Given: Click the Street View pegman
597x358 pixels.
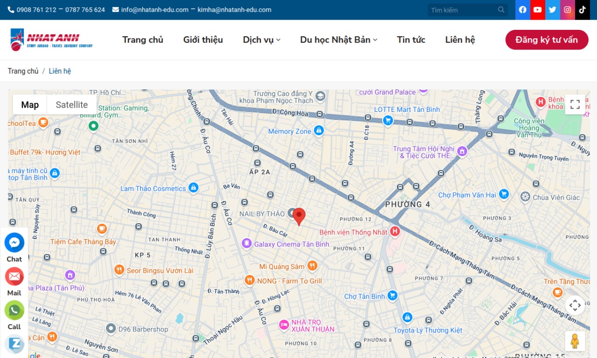Looking at the screenshot, I should pyautogui.click(x=575, y=341).
